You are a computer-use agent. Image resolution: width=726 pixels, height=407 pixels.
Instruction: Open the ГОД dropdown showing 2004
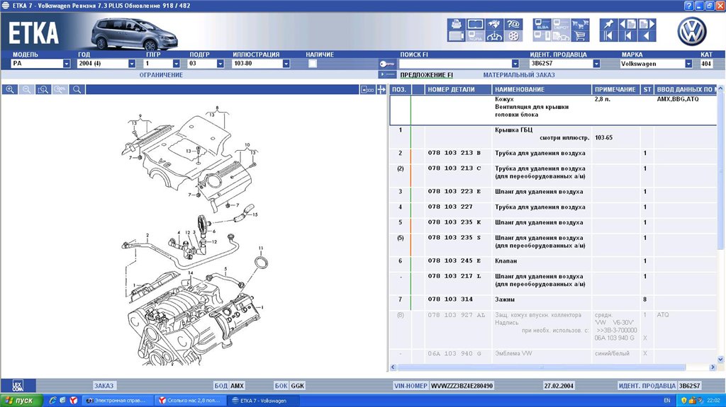coord(131,64)
